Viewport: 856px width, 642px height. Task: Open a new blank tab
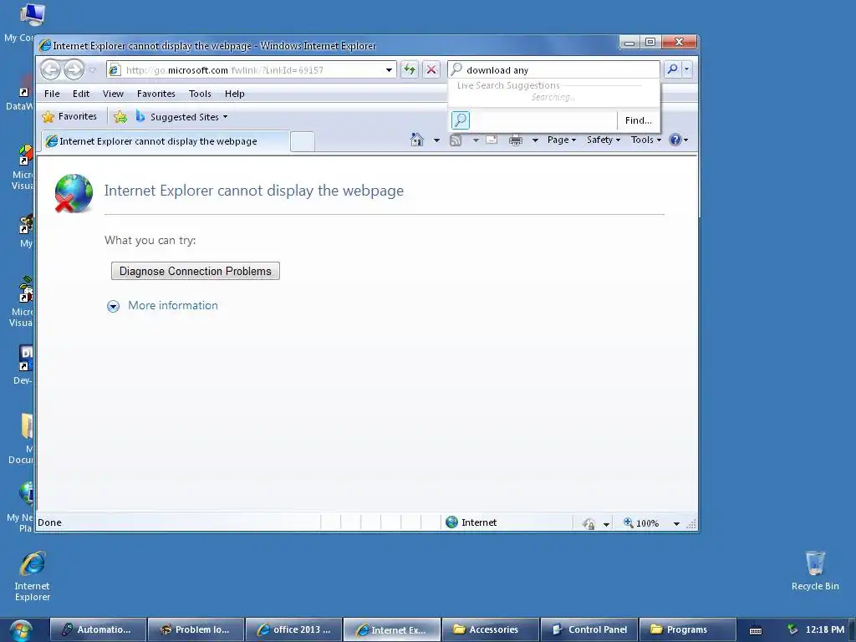[x=302, y=141]
